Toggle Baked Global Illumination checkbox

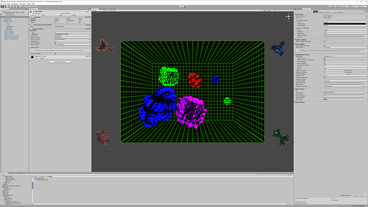click(x=324, y=46)
